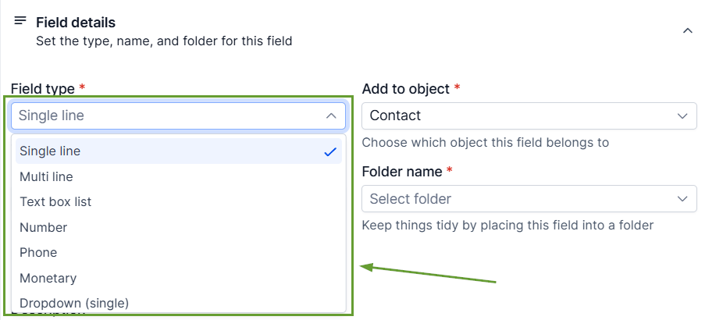Select the Single line option
The image size is (705, 320).
[x=51, y=151]
